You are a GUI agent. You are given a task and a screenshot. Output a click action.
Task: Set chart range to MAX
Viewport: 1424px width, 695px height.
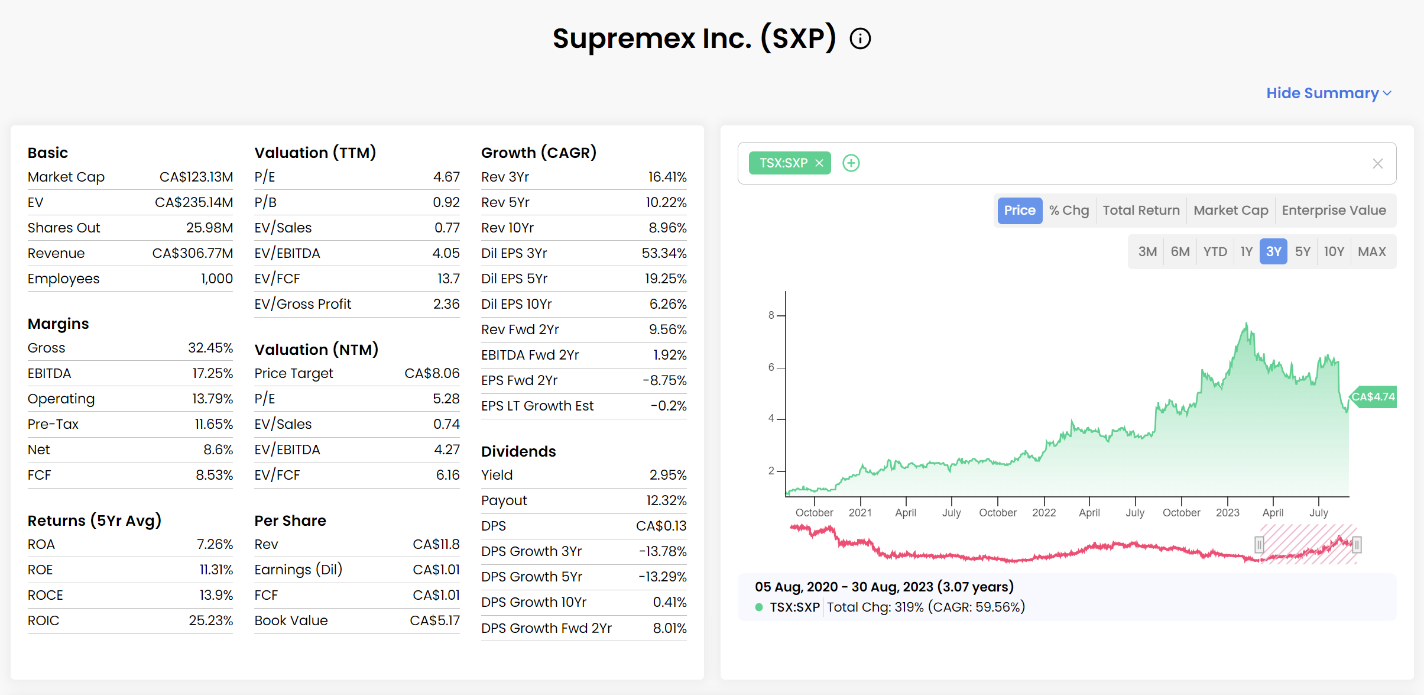click(x=1371, y=252)
